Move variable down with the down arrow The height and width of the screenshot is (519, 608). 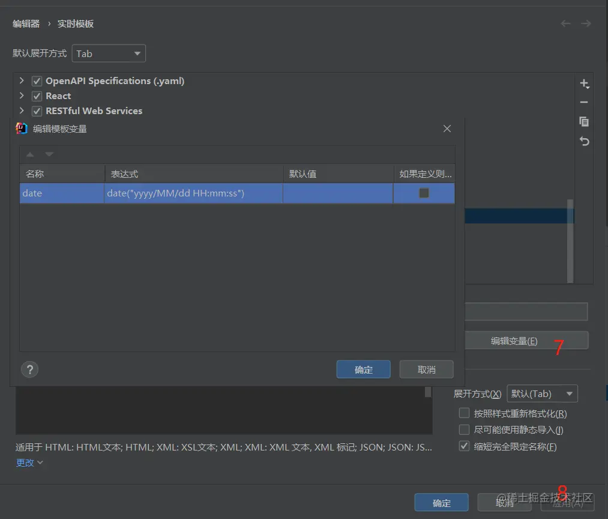click(49, 154)
